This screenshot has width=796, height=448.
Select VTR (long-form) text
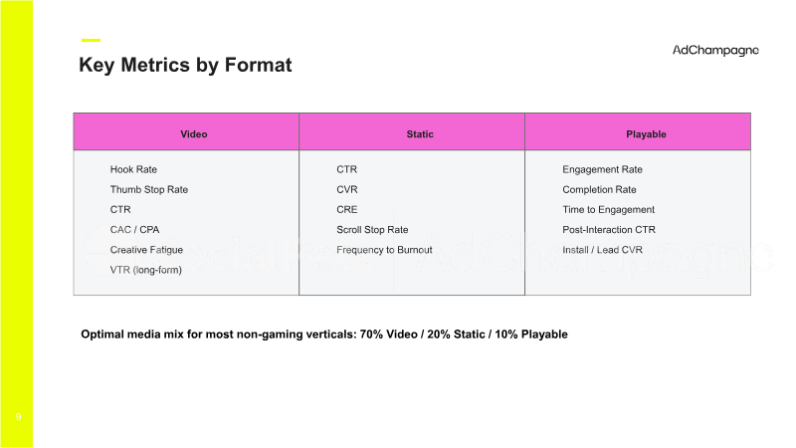click(145, 270)
